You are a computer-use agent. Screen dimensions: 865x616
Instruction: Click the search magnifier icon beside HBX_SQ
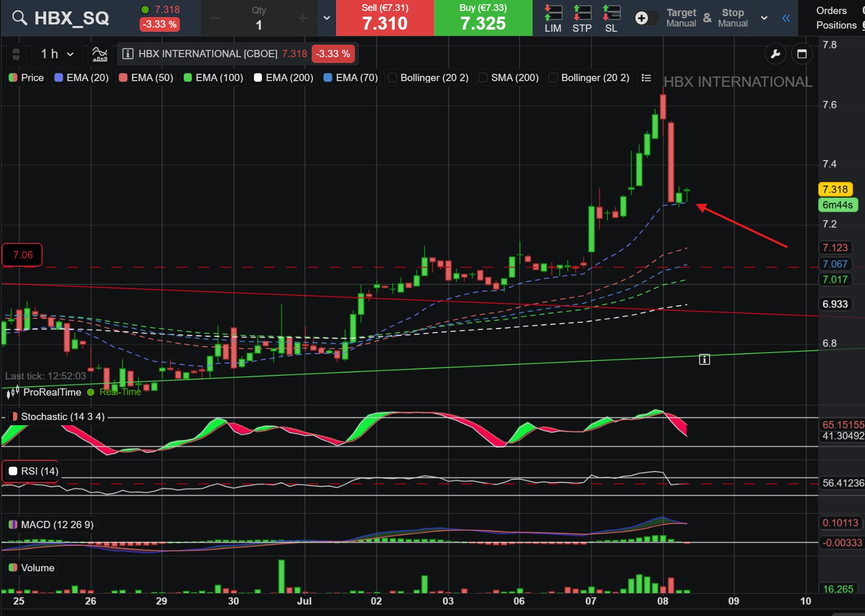(20, 18)
